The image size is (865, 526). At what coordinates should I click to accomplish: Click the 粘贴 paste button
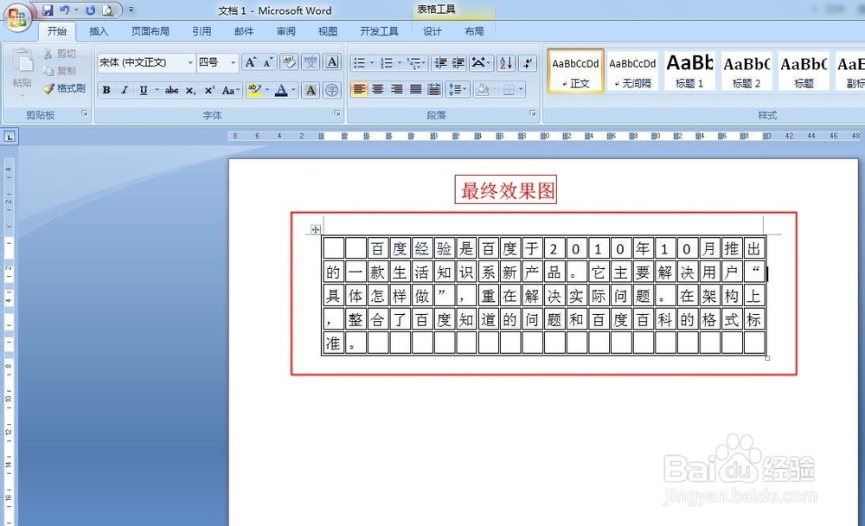tap(22, 72)
